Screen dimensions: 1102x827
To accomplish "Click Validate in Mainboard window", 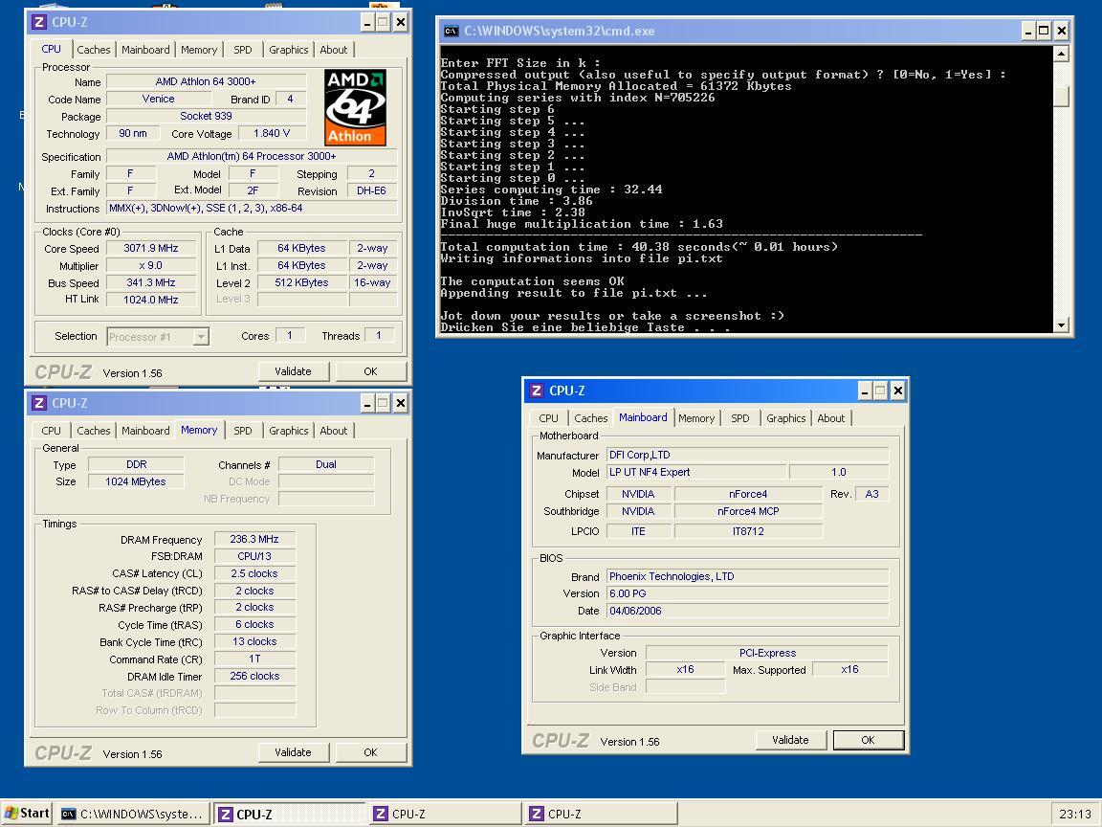I will [791, 740].
